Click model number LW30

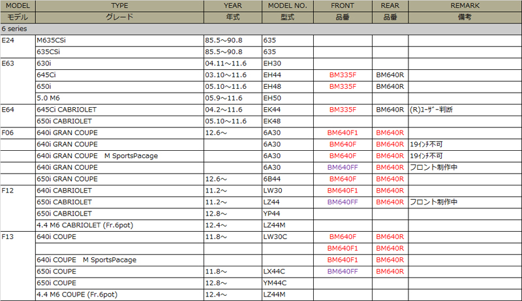pyautogui.click(x=273, y=191)
